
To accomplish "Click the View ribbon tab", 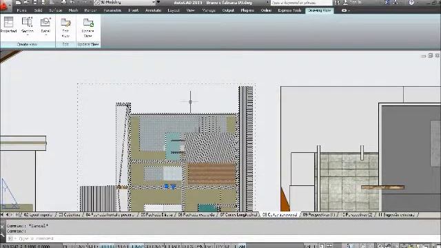I will 190,10.
